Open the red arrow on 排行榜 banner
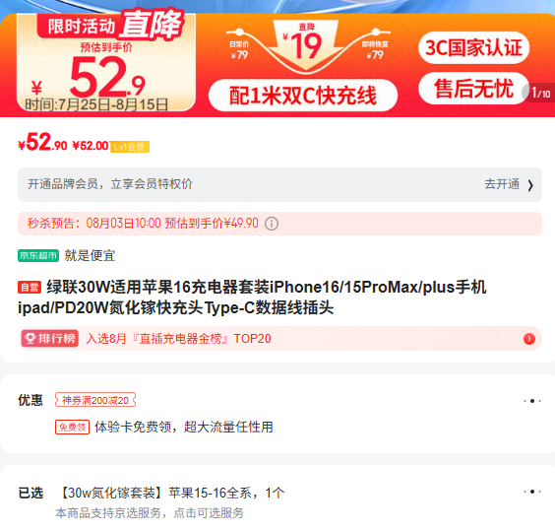 tap(529, 339)
